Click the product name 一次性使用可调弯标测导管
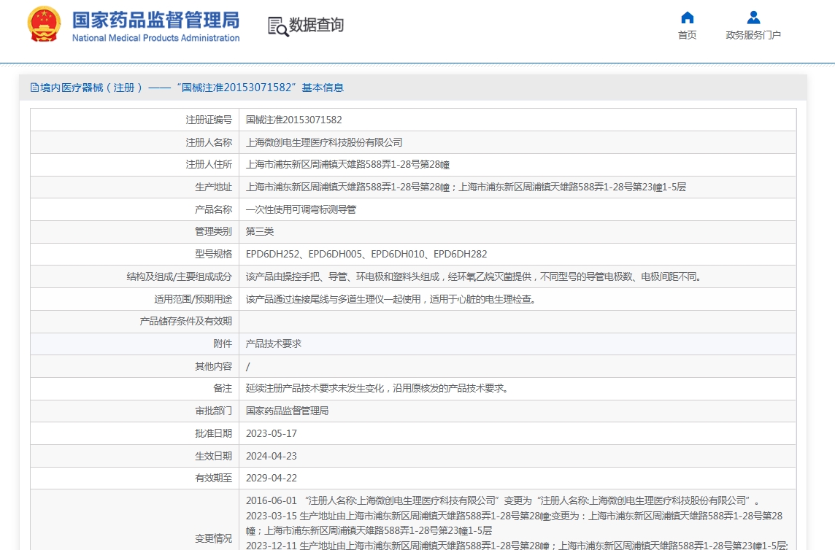This screenshot has width=835, height=550. pyautogui.click(x=301, y=209)
